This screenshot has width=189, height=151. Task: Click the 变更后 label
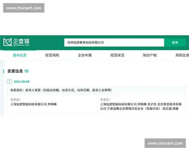[x=105, y=100]
